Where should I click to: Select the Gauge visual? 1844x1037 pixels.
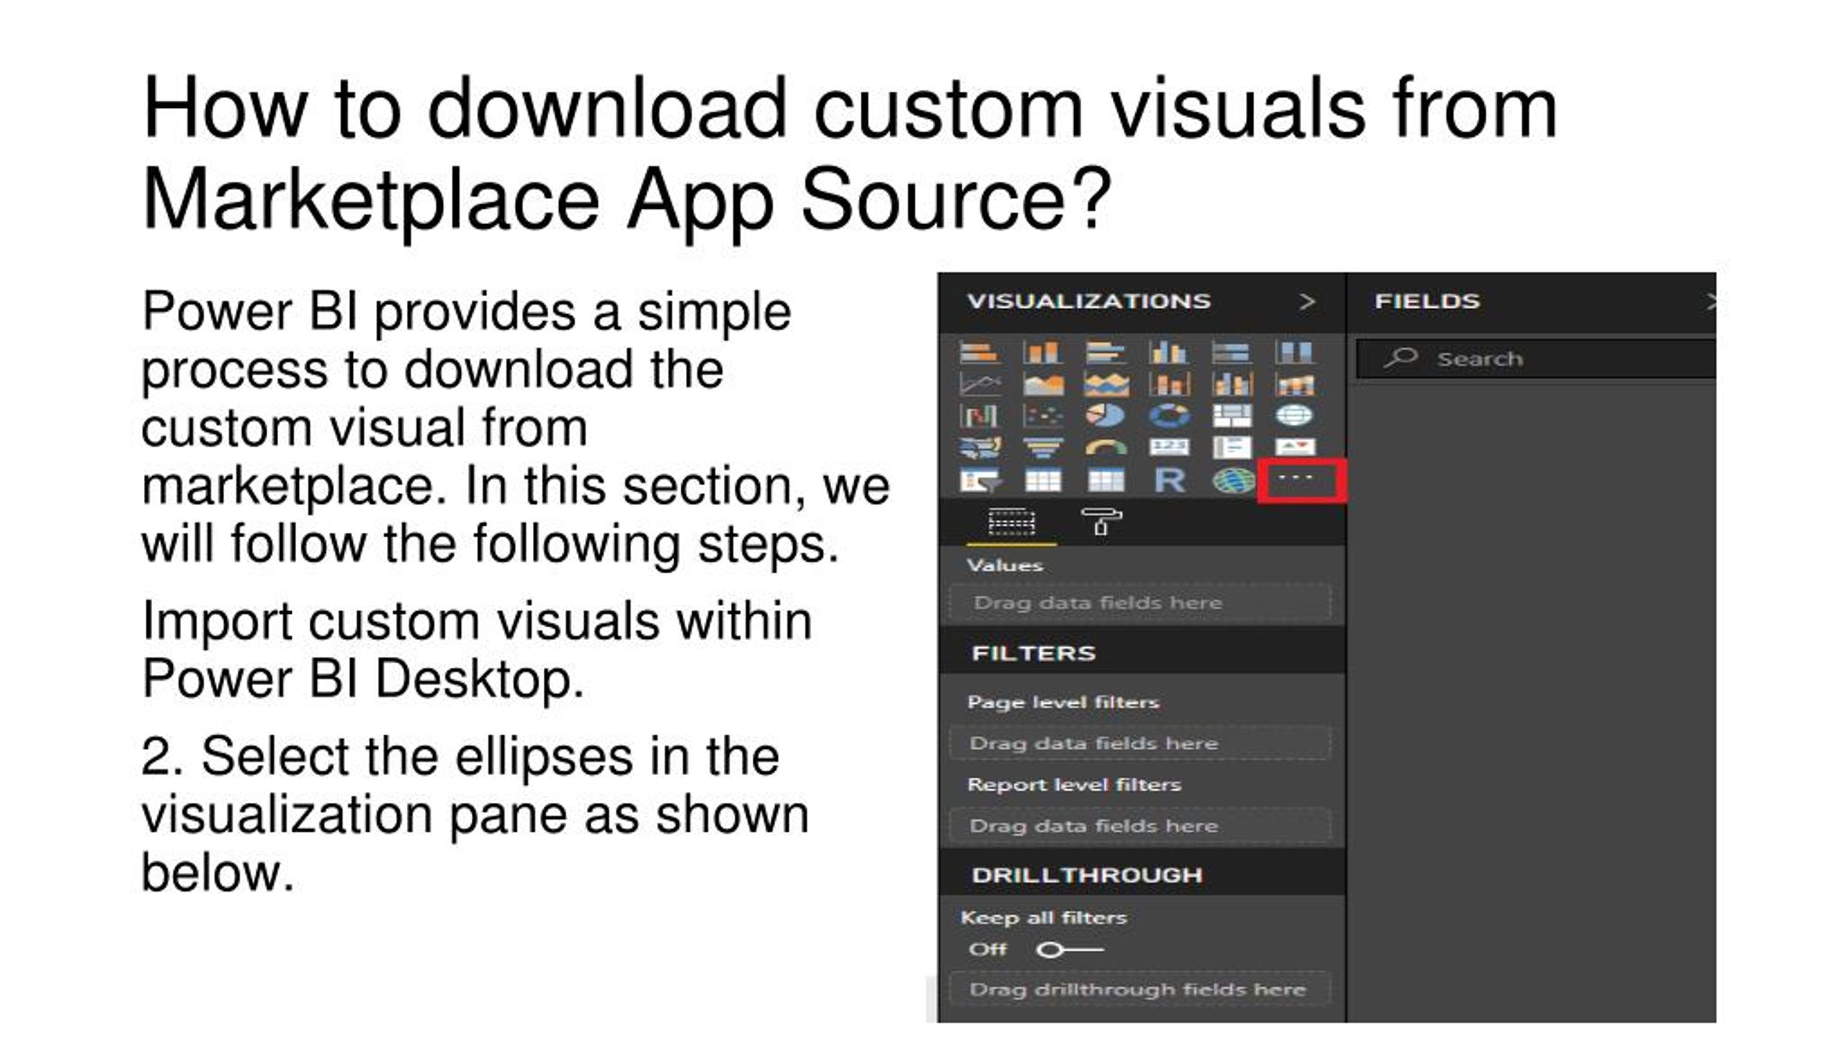click(x=1106, y=447)
